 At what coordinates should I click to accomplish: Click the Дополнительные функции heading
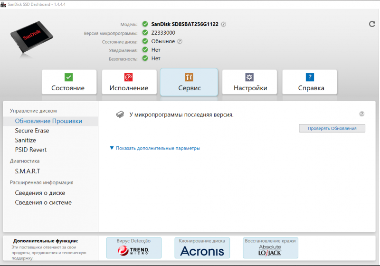click(x=46, y=241)
